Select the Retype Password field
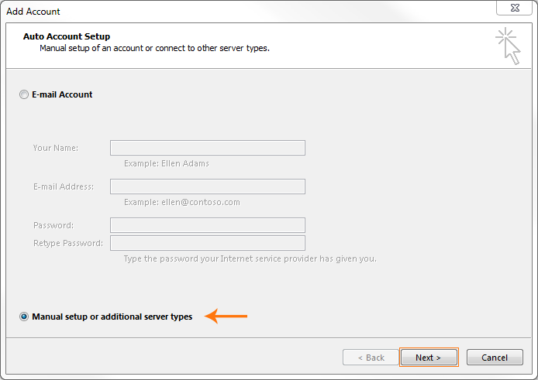 207,243
